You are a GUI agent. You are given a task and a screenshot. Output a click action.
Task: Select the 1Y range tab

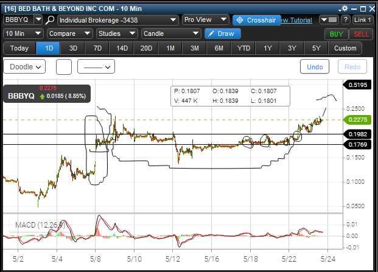point(268,48)
